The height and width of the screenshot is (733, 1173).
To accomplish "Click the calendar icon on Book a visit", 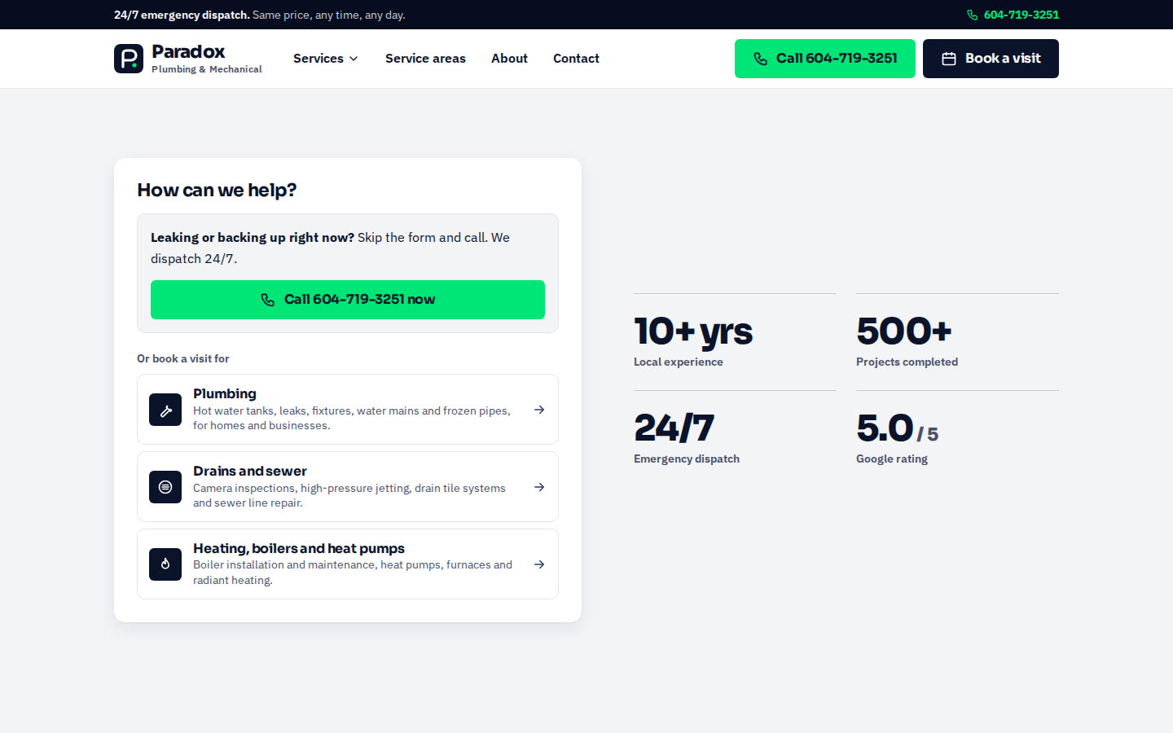I will (x=949, y=59).
